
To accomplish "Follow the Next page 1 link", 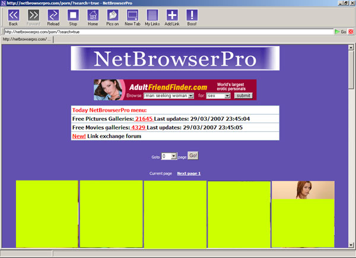I will 189,173.
